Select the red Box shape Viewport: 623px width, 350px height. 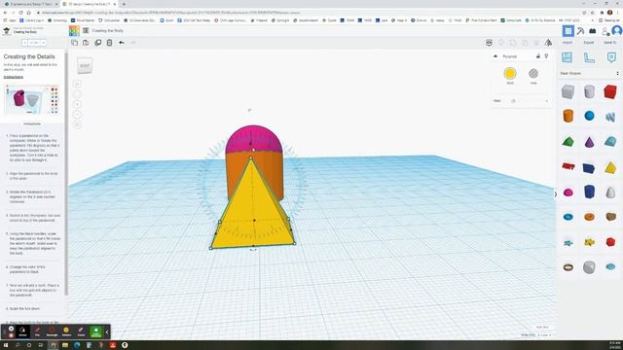coord(610,91)
